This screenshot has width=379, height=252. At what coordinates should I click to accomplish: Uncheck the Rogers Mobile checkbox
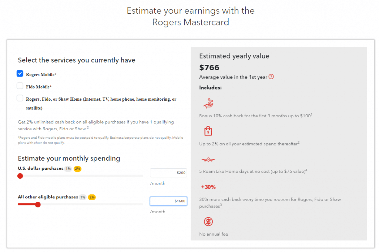point(20,73)
